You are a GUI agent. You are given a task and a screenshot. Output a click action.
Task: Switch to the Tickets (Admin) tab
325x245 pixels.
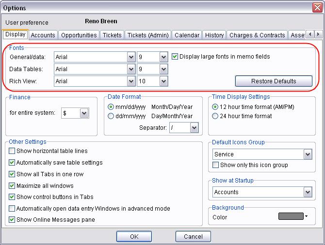click(148, 35)
